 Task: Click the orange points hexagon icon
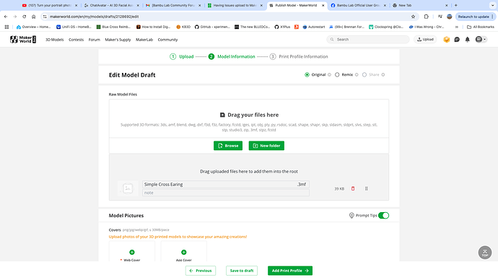[447, 40]
